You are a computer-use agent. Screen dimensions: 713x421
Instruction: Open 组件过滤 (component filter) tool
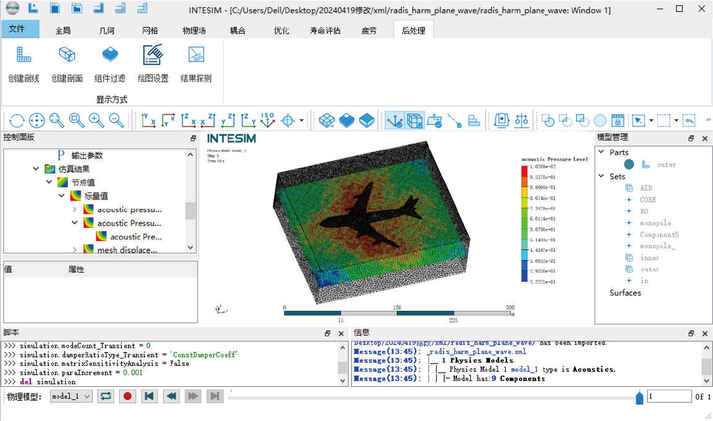[x=110, y=54]
